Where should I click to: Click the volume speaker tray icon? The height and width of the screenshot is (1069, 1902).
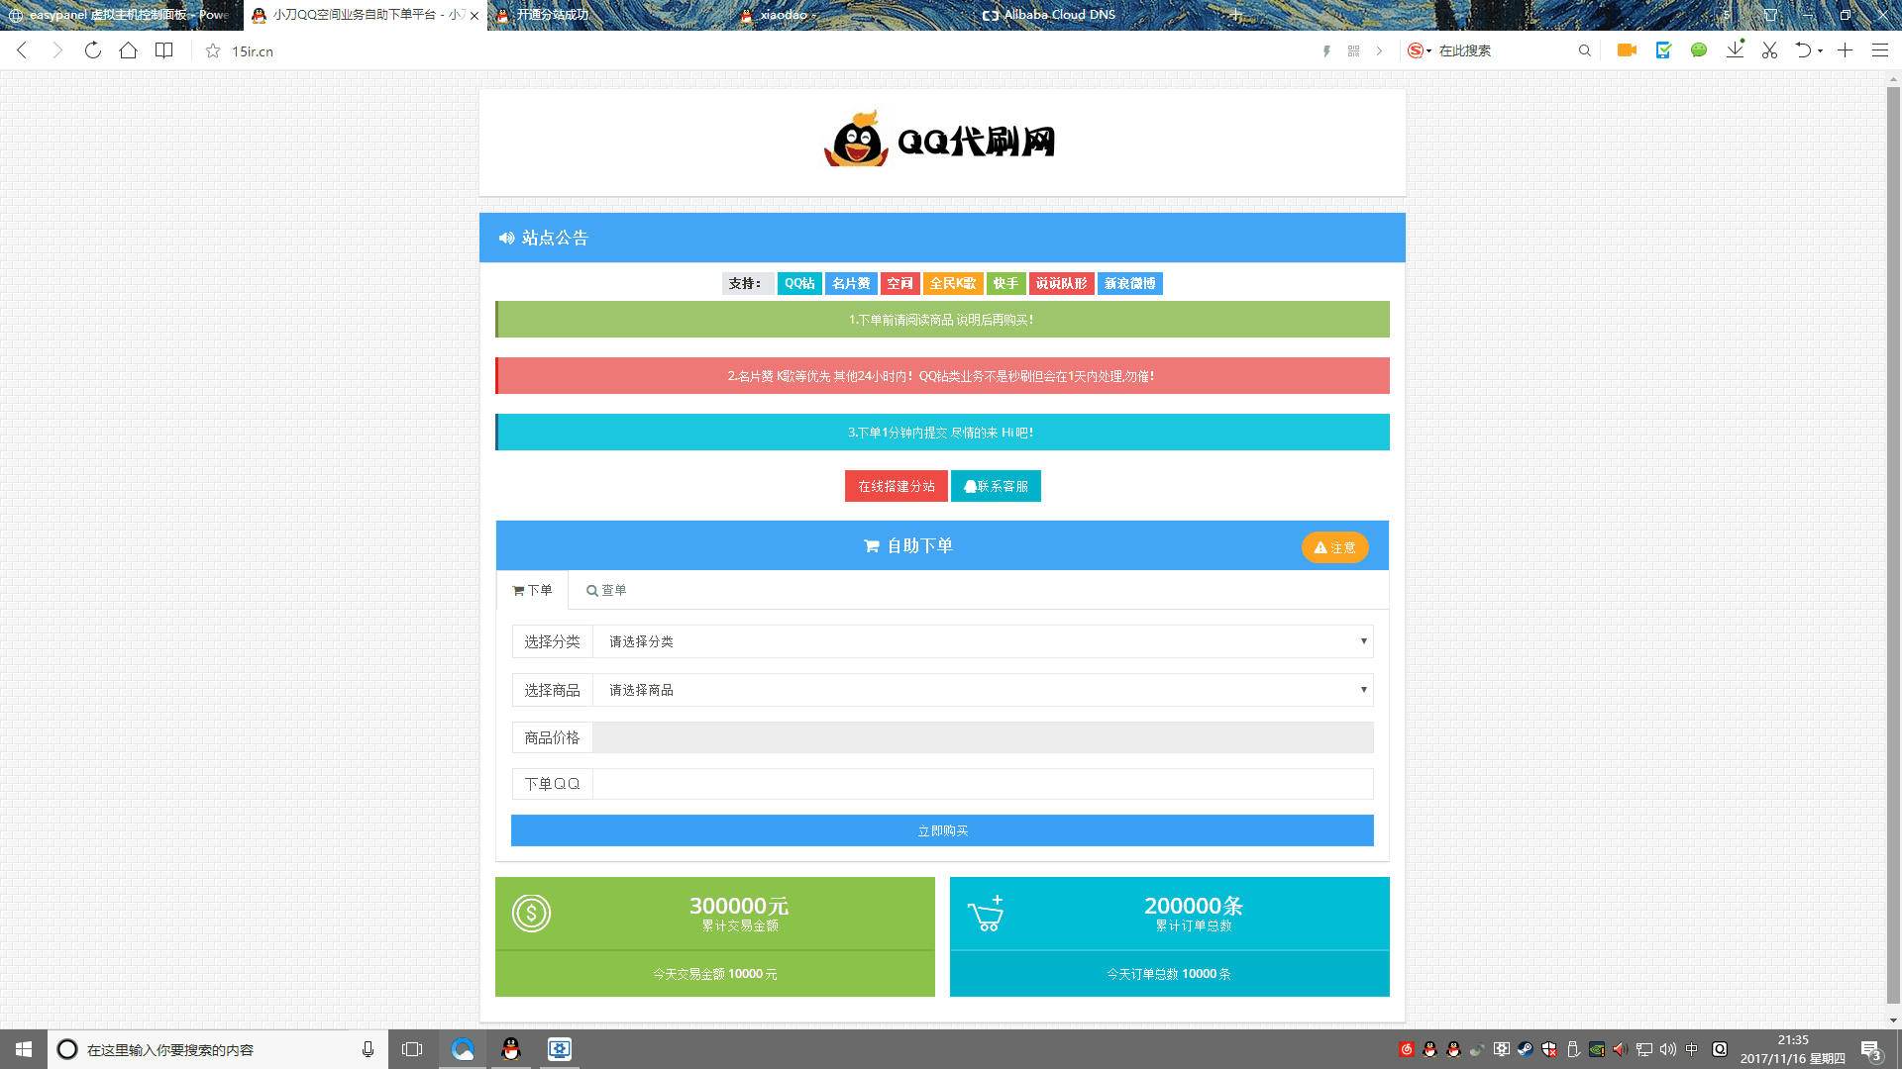pyautogui.click(x=1667, y=1049)
